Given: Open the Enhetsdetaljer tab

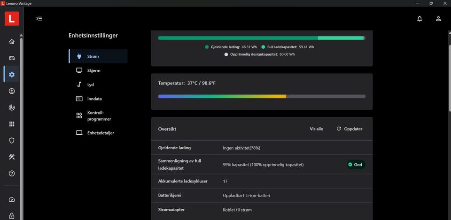Looking at the screenshot, I should click(98, 133).
